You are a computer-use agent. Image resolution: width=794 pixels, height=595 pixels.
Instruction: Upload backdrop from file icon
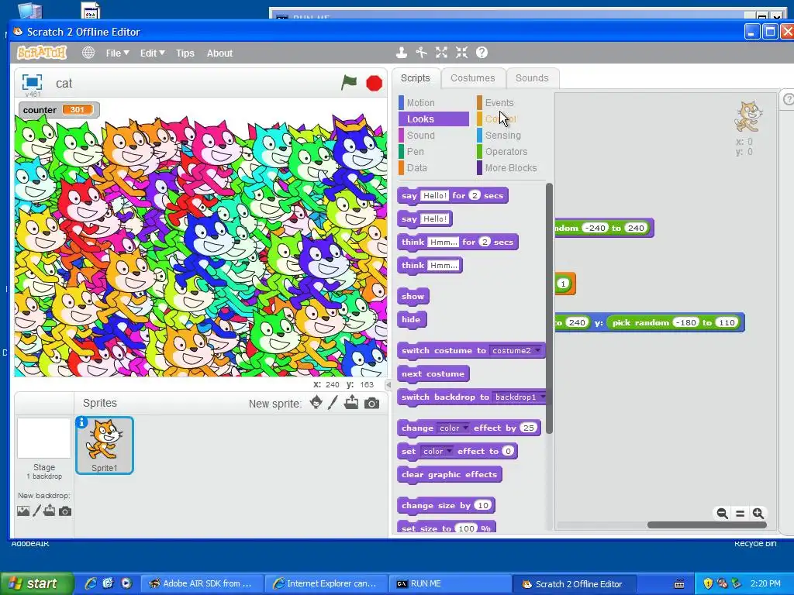49,511
